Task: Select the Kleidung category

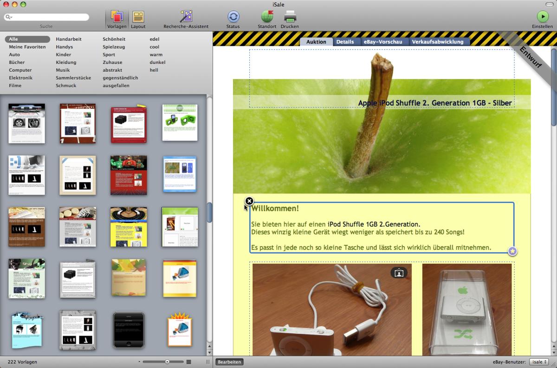Action: (x=66, y=62)
